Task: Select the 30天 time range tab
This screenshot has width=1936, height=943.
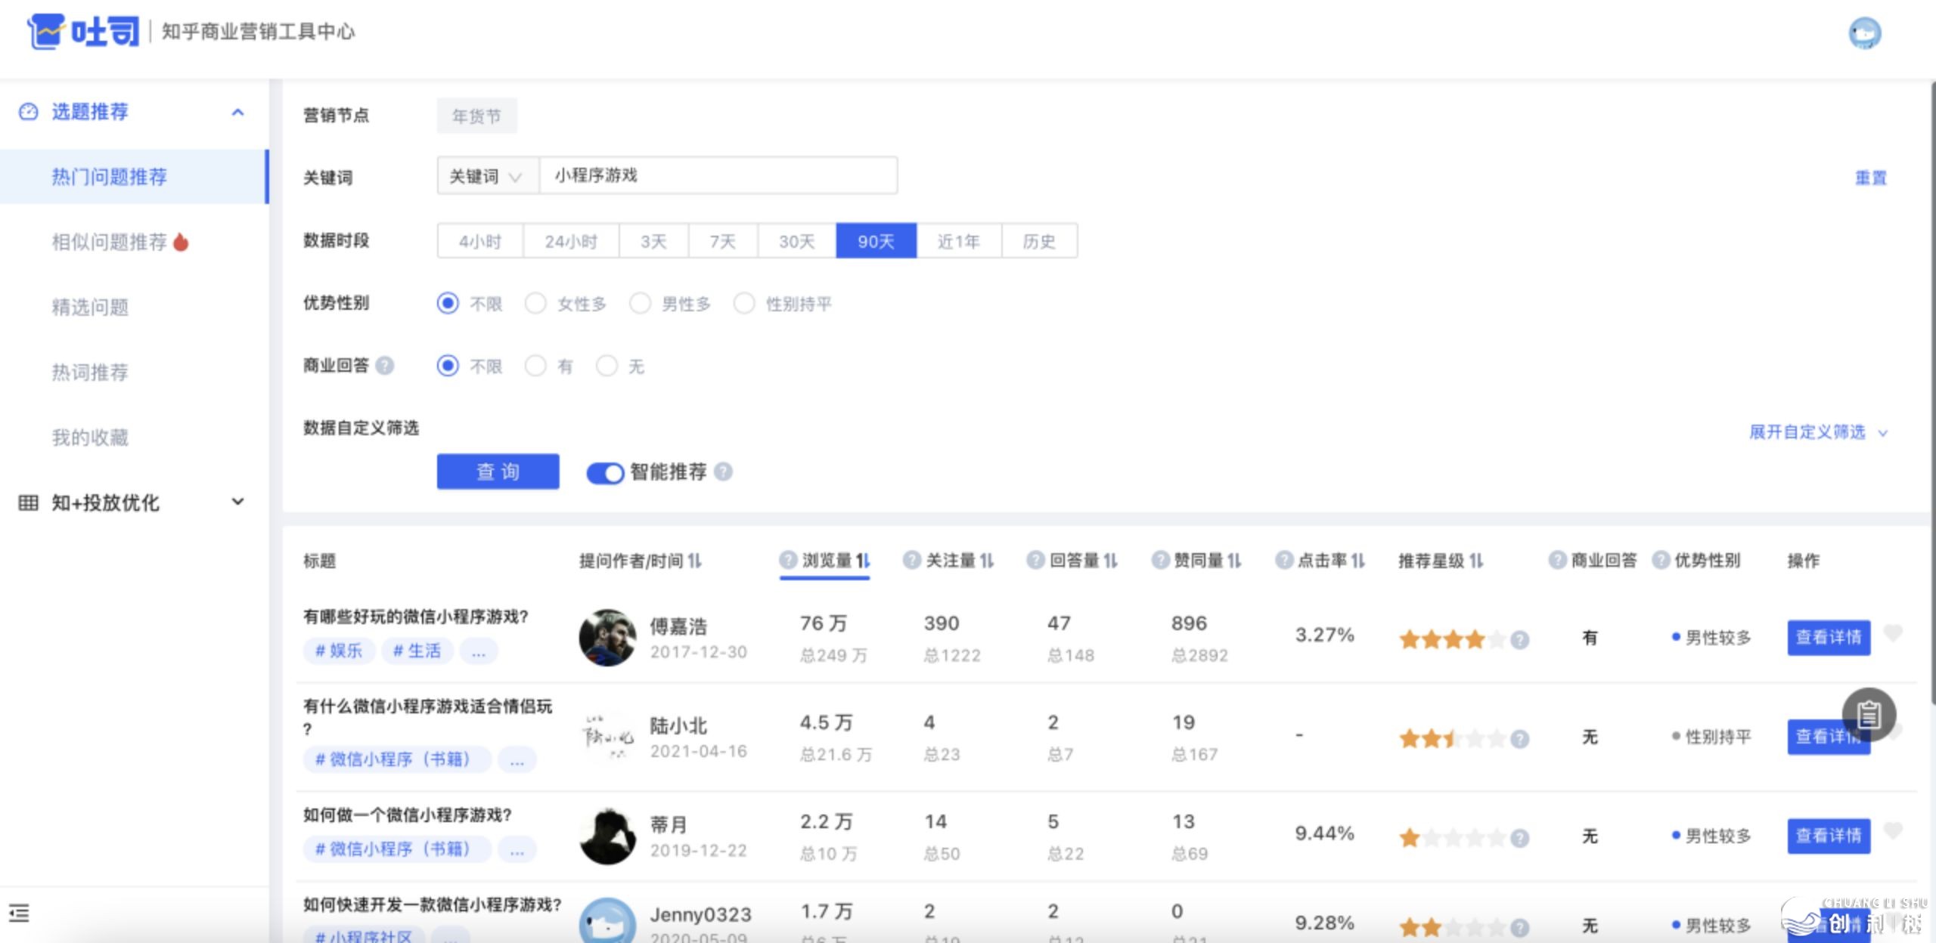Action: 797,241
